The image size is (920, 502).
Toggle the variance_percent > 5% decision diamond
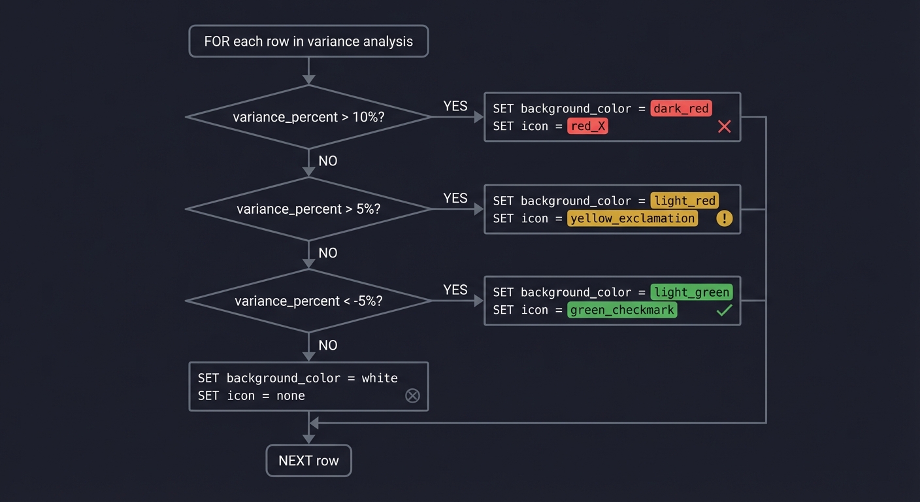click(x=308, y=209)
